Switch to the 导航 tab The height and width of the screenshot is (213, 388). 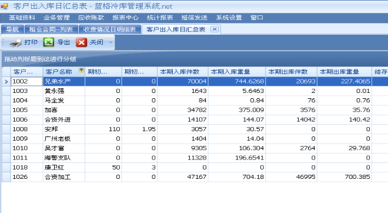tap(12, 29)
